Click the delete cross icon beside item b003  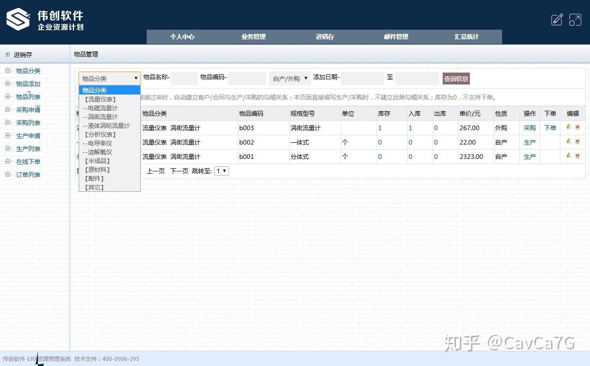(577, 127)
